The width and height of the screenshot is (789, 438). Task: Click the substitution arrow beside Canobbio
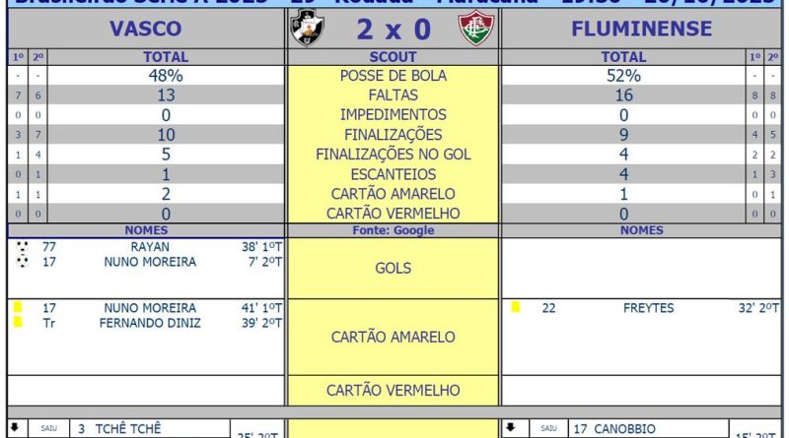[x=510, y=428]
